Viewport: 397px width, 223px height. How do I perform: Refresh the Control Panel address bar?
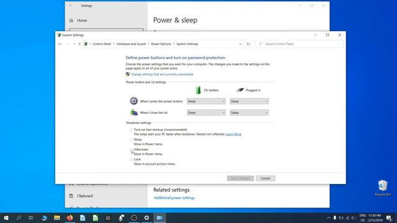[x=248, y=44]
